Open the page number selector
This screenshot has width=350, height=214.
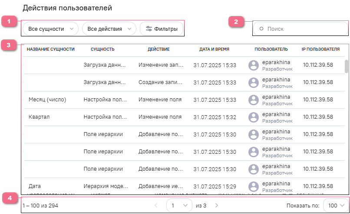tap(179, 205)
